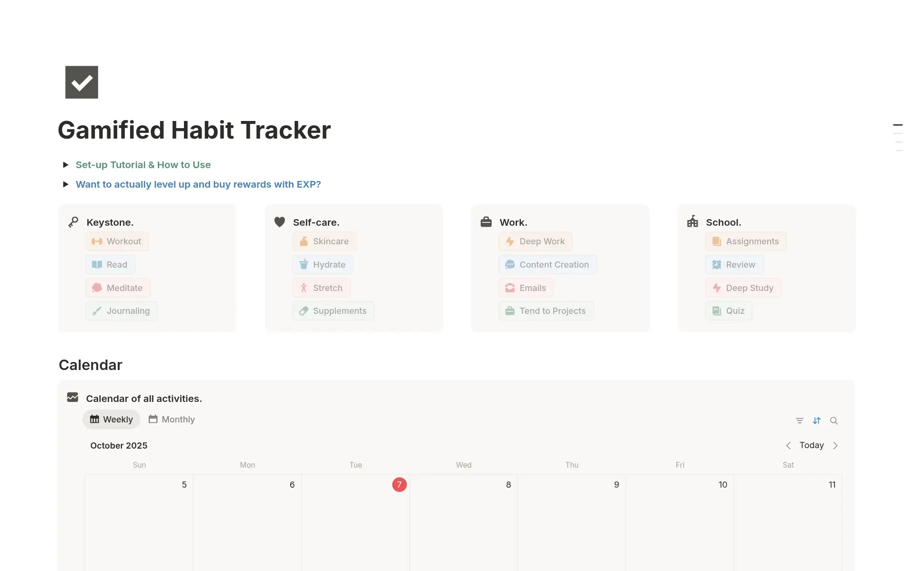
Task: Select the highlighted date 7
Action: pyautogui.click(x=399, y=484)
